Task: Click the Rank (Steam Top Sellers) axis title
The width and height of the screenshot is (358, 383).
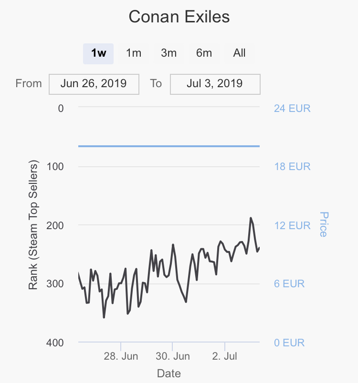Action: [33, 225]
